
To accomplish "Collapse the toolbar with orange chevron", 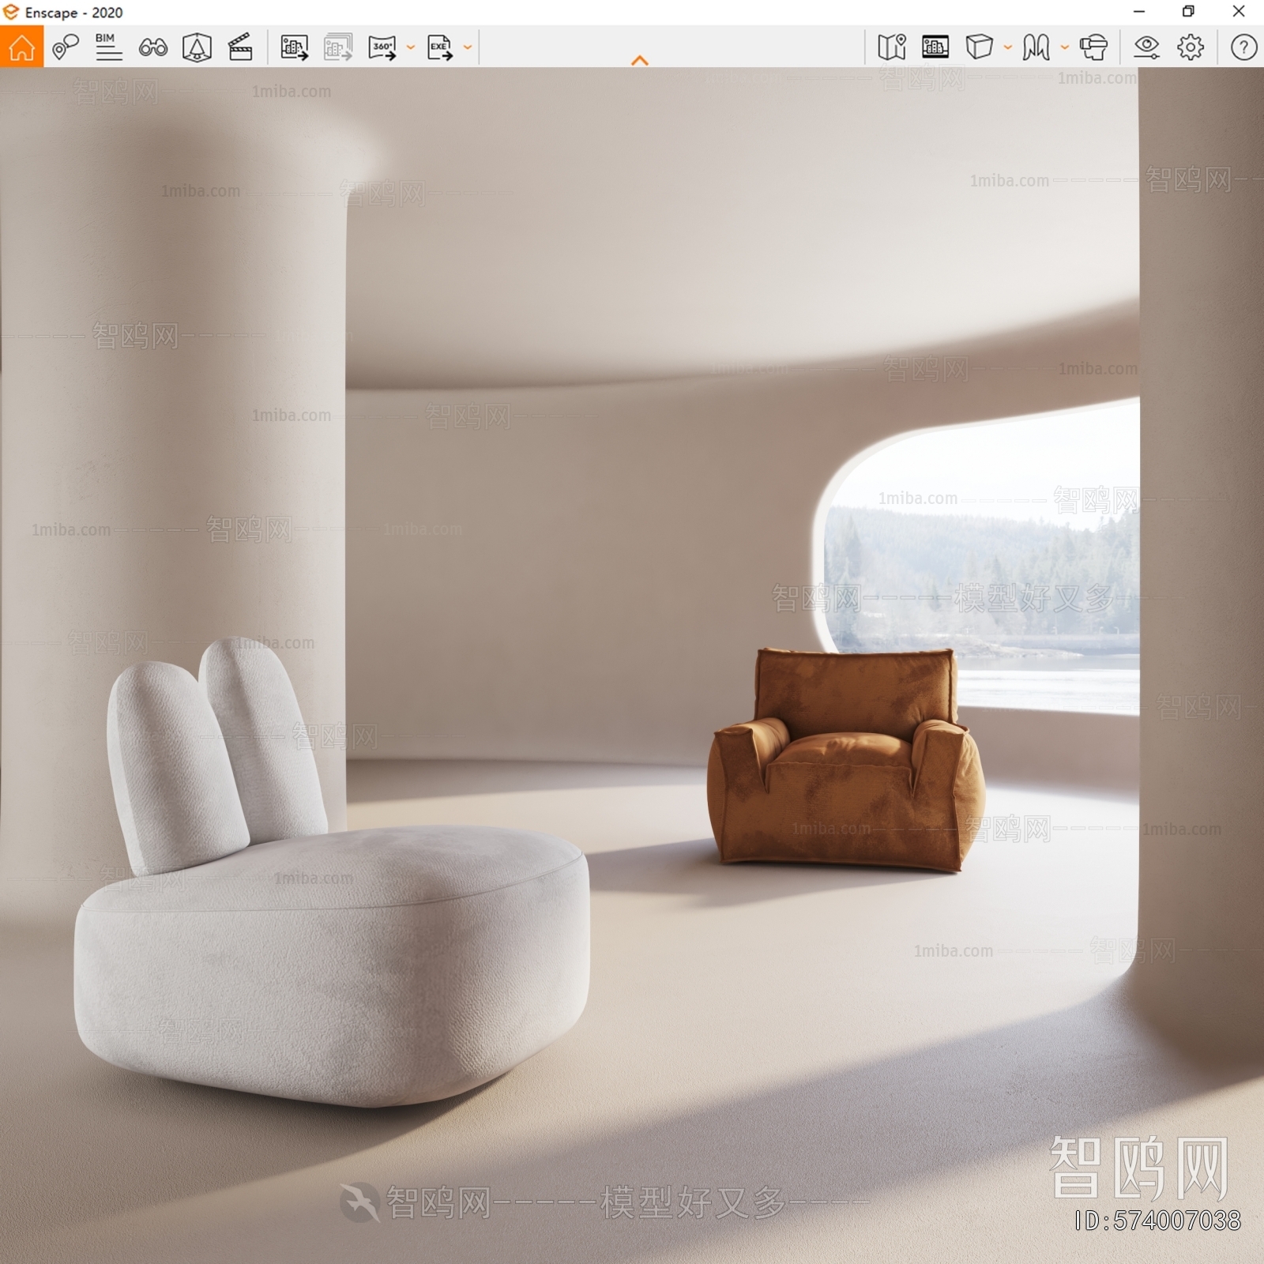I will click(x=640, y=61).
